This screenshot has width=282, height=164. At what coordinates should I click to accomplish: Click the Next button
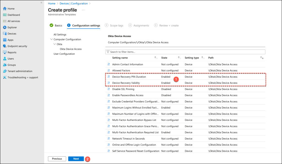pyautogui.click(x=76, y=159)
